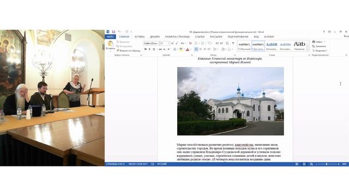Image resolution: width=349 pixels, height=196 pixels.
Task: Apply the Без интервала style
Action: (258, 46)
